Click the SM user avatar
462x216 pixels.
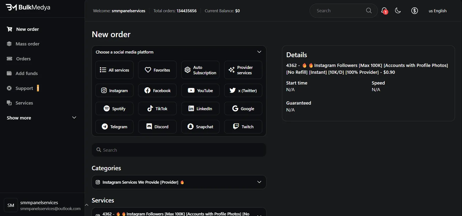[11, 205]
